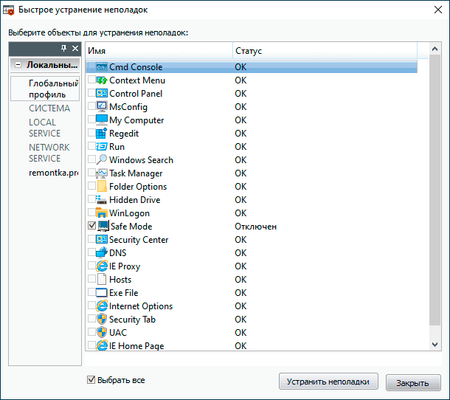Click the UAC shield icon
The image size is (450, 400).
point(102,332)
